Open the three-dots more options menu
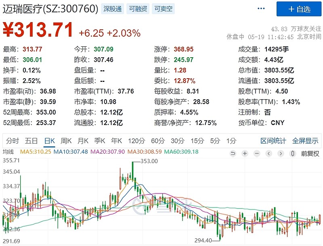Image resolution: width=323 pixels, height=246 pixels. pyautogui.click(x=261, y=8)
